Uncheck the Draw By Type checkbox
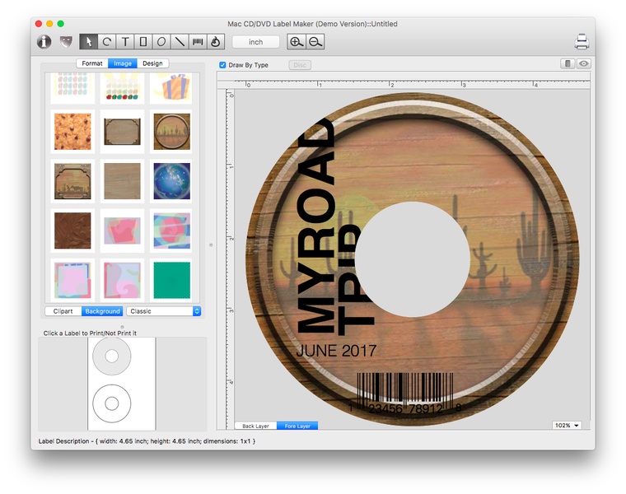This screenshot has width=626, height=494. (223, 64)
